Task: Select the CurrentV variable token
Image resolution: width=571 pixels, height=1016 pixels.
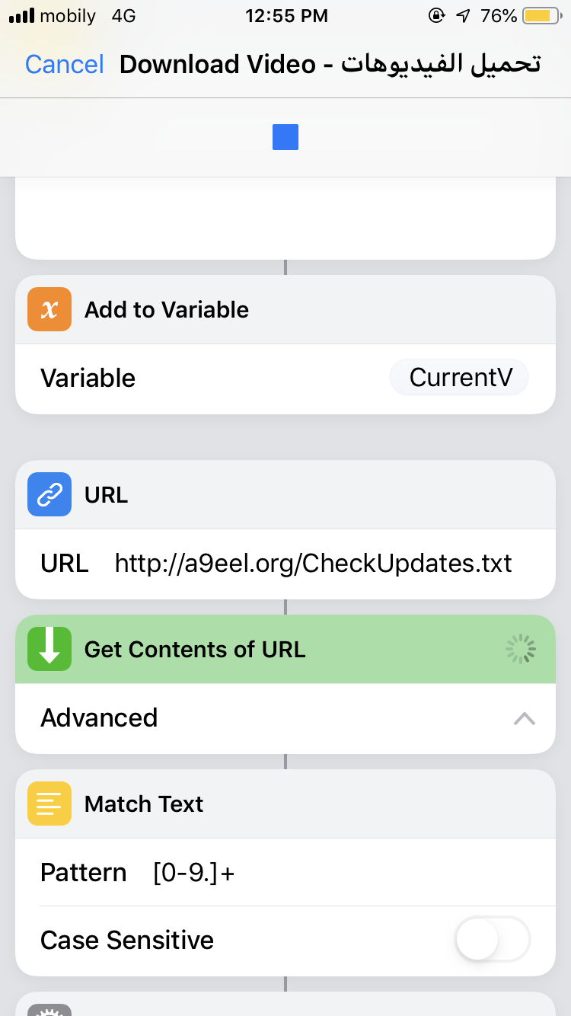Action: click(x=460, y=378)
